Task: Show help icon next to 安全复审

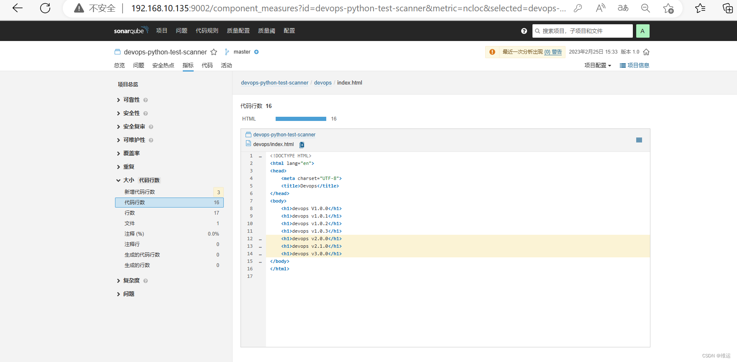Action: (151, 127)
